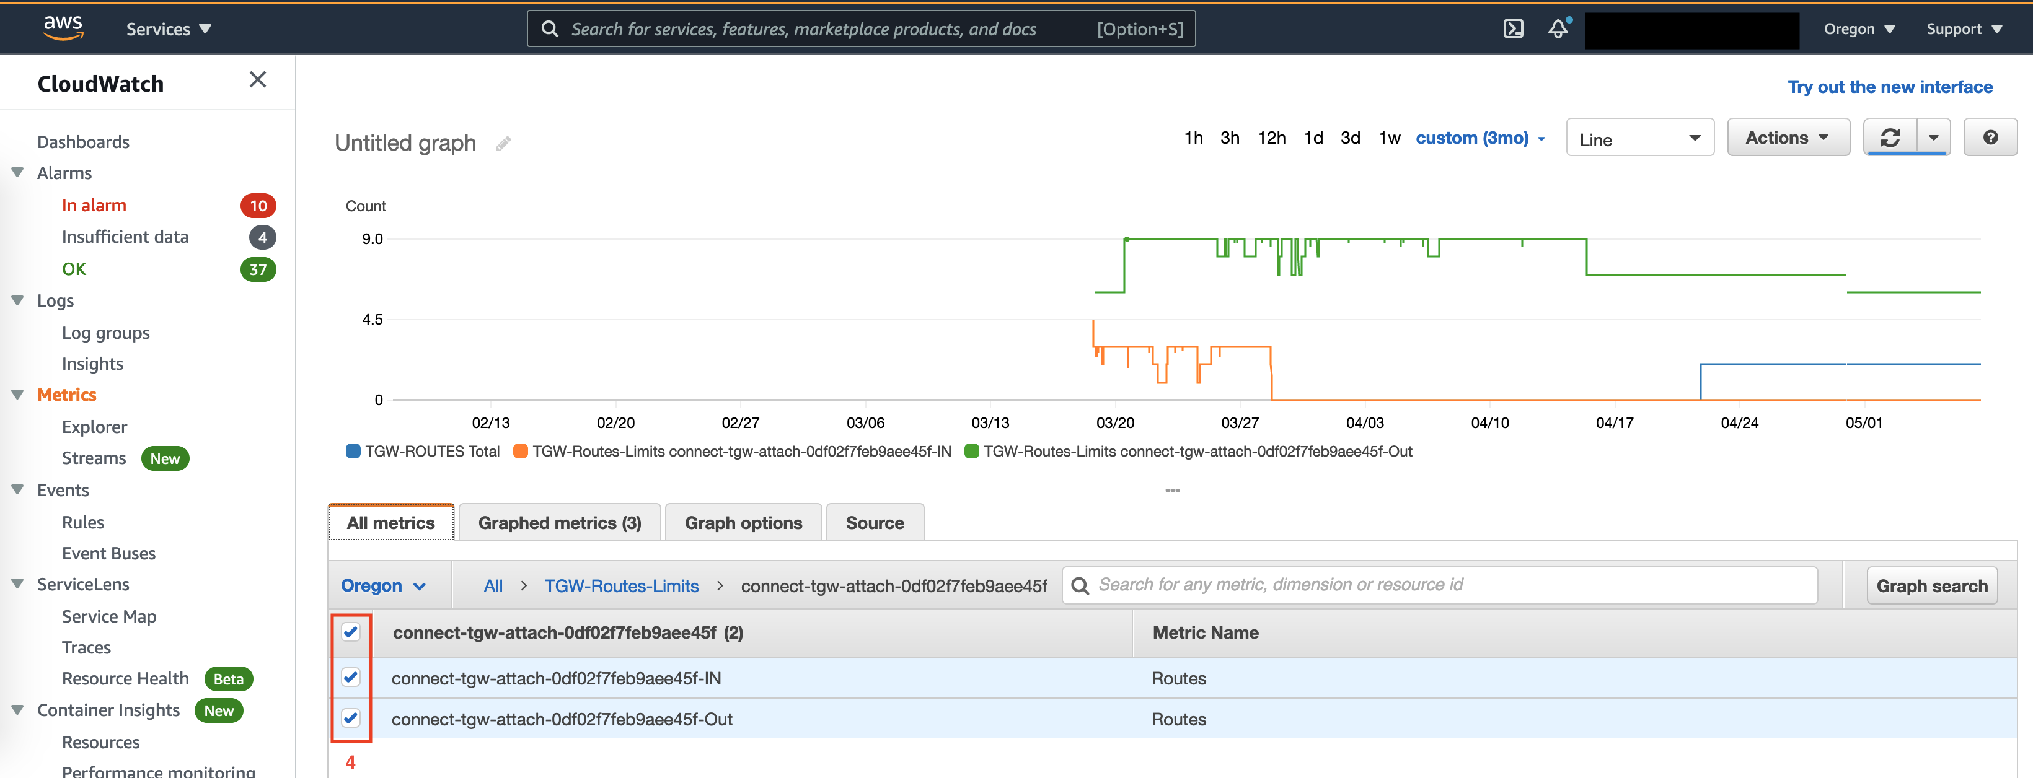The height and width of the screenshot is (778, 2033).
Task: Switch to the Graphed metrics (3) tab
Action: click(558, 523)
